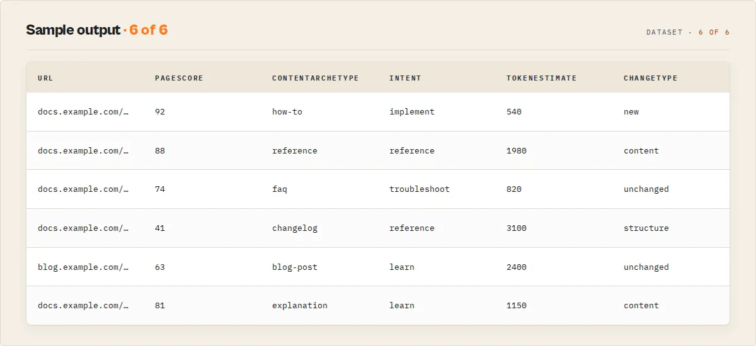Click 'unchanged' in the blog-post row
Image resolution: width=756 pixels, height=346 pixels.
tap(646, 267)
